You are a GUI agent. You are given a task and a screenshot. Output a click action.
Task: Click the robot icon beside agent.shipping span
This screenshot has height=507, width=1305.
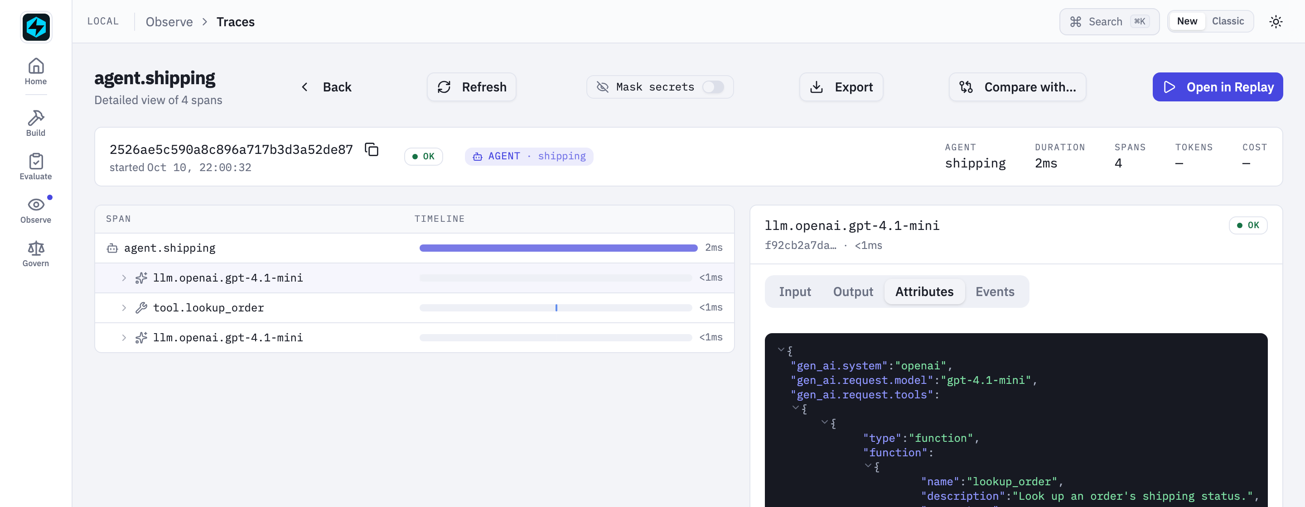pos(112,249)
